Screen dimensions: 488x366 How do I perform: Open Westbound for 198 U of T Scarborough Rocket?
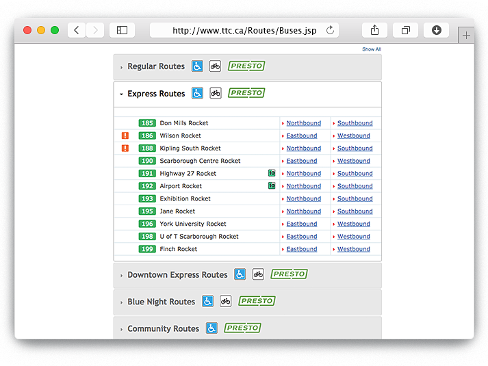[x=354, y=237]
